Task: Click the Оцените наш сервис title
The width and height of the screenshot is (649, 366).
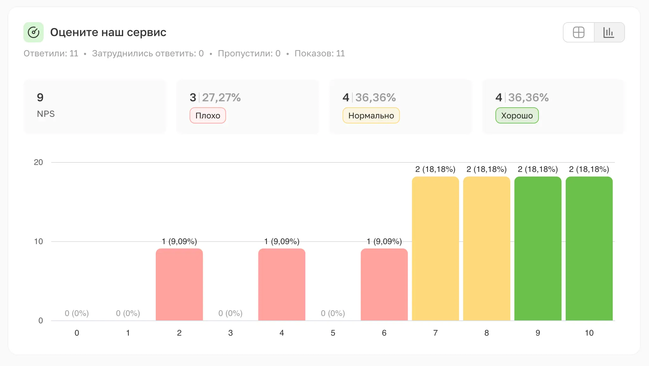Action: (108, 32)
